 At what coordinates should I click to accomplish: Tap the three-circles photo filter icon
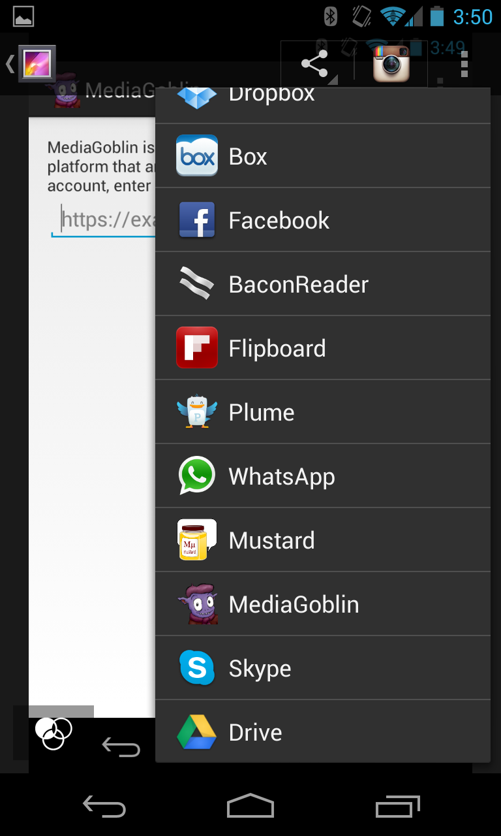coord(53,733)
